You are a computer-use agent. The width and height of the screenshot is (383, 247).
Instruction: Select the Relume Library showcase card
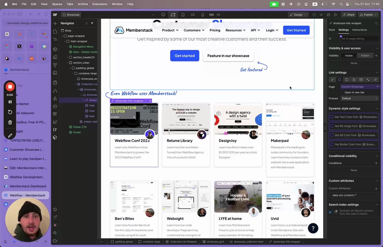point(186,135)
